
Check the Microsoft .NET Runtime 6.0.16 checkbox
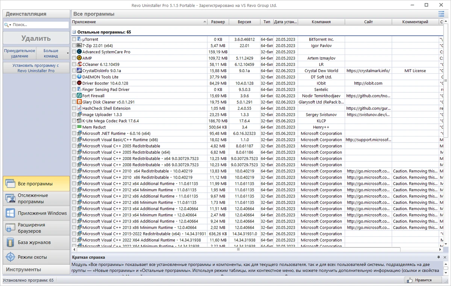pos(74,133)
